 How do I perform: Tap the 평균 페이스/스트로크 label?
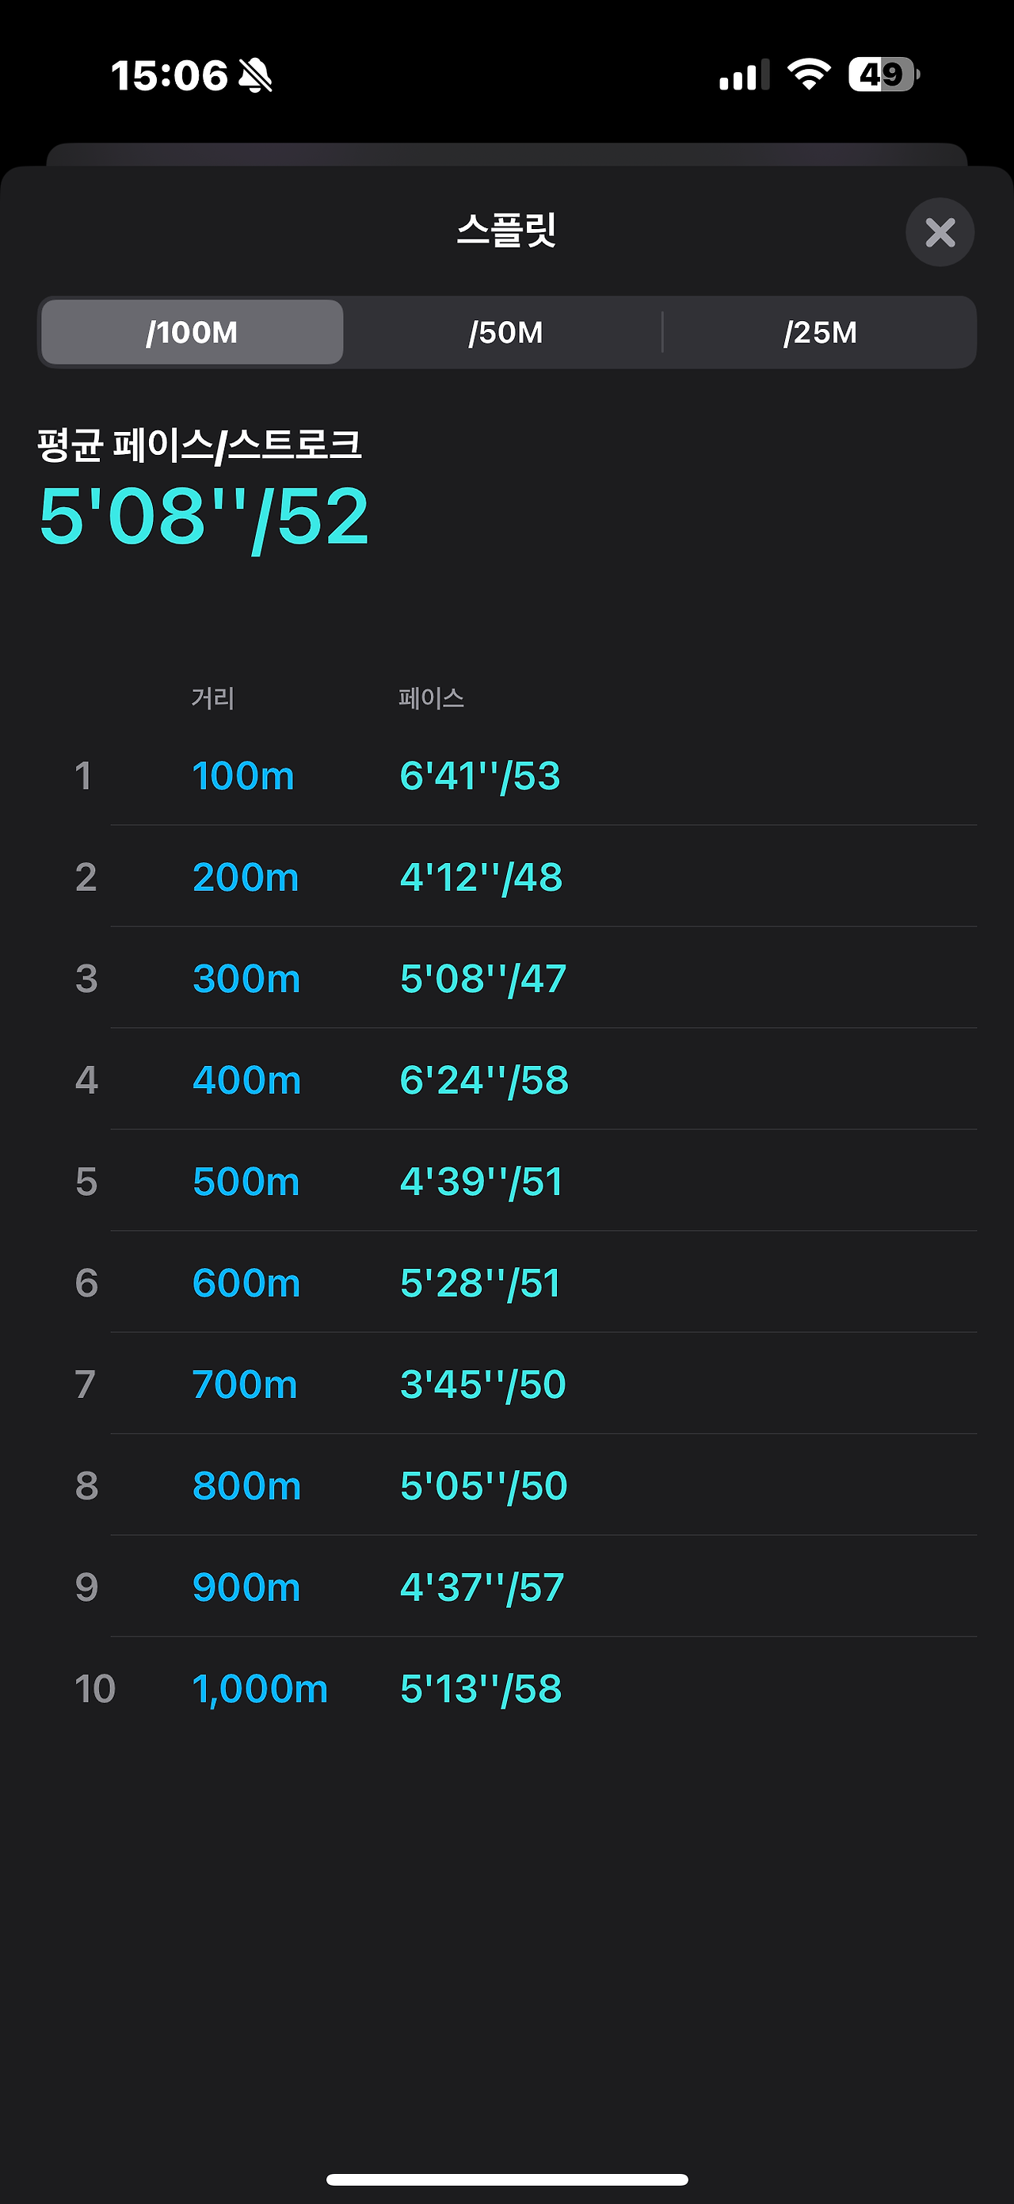[199, 445]
